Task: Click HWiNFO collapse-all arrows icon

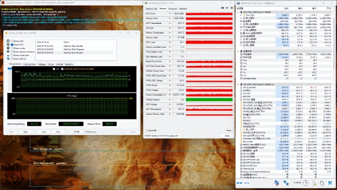Action: tap(247, 183)
